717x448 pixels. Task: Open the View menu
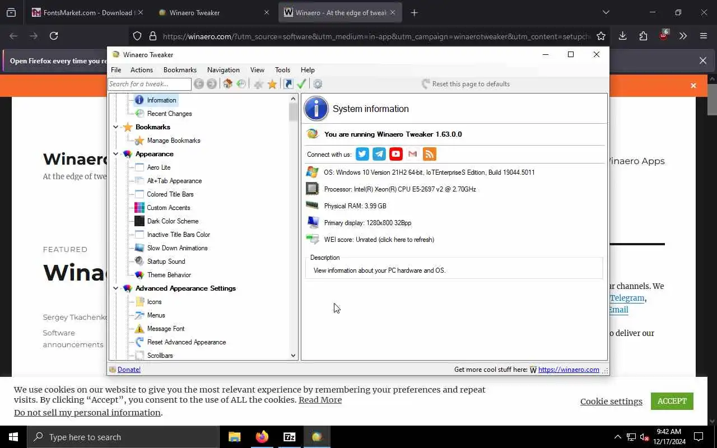coord(257,70)
